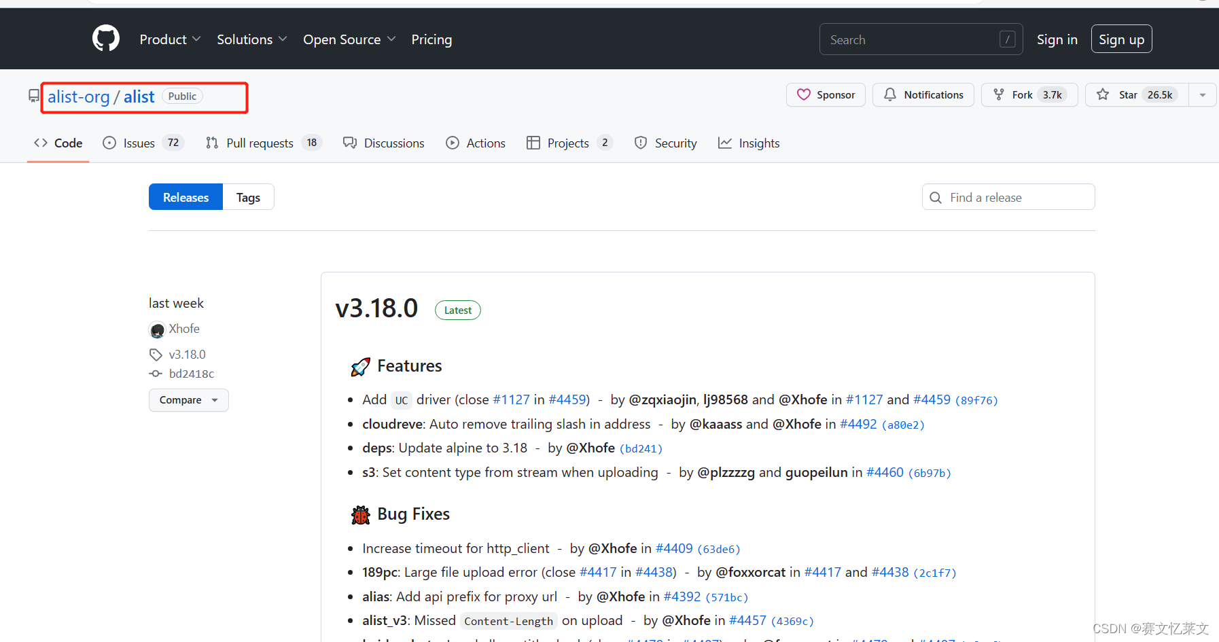Click the slash shortcut key icon in Search
The width and height of the screenshot is (1219, 642).
click(1008, 39)
